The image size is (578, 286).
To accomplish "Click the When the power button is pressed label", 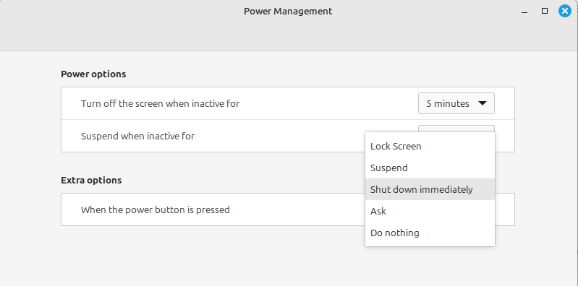I will click(156, 210).
